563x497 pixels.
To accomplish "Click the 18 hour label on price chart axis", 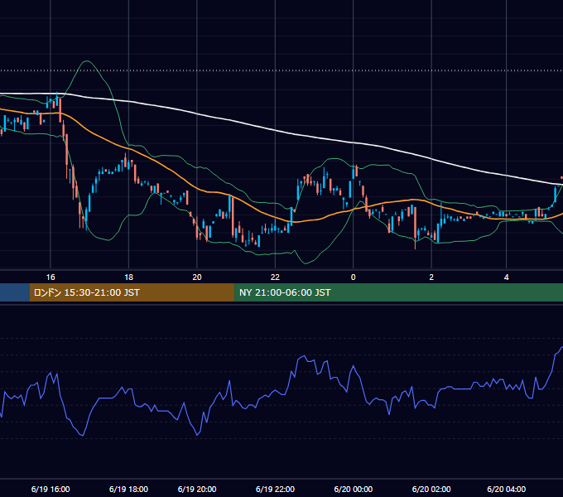I will click(x=128, y=277).
